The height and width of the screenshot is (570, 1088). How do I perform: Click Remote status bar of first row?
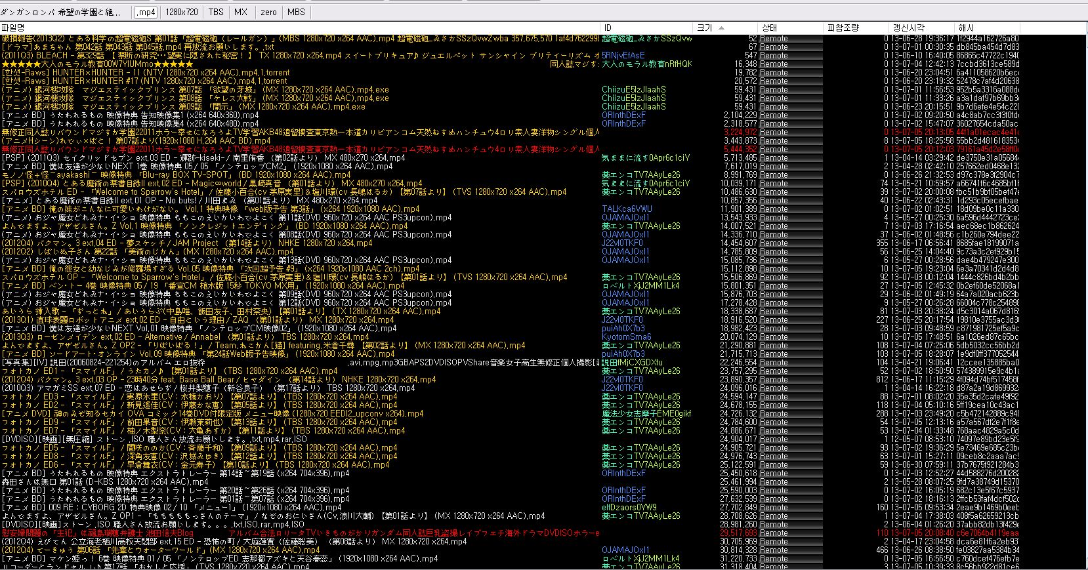coord(791,39)
